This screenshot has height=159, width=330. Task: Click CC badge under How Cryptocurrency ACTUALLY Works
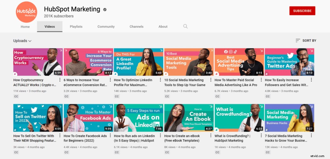pos(16,96)
